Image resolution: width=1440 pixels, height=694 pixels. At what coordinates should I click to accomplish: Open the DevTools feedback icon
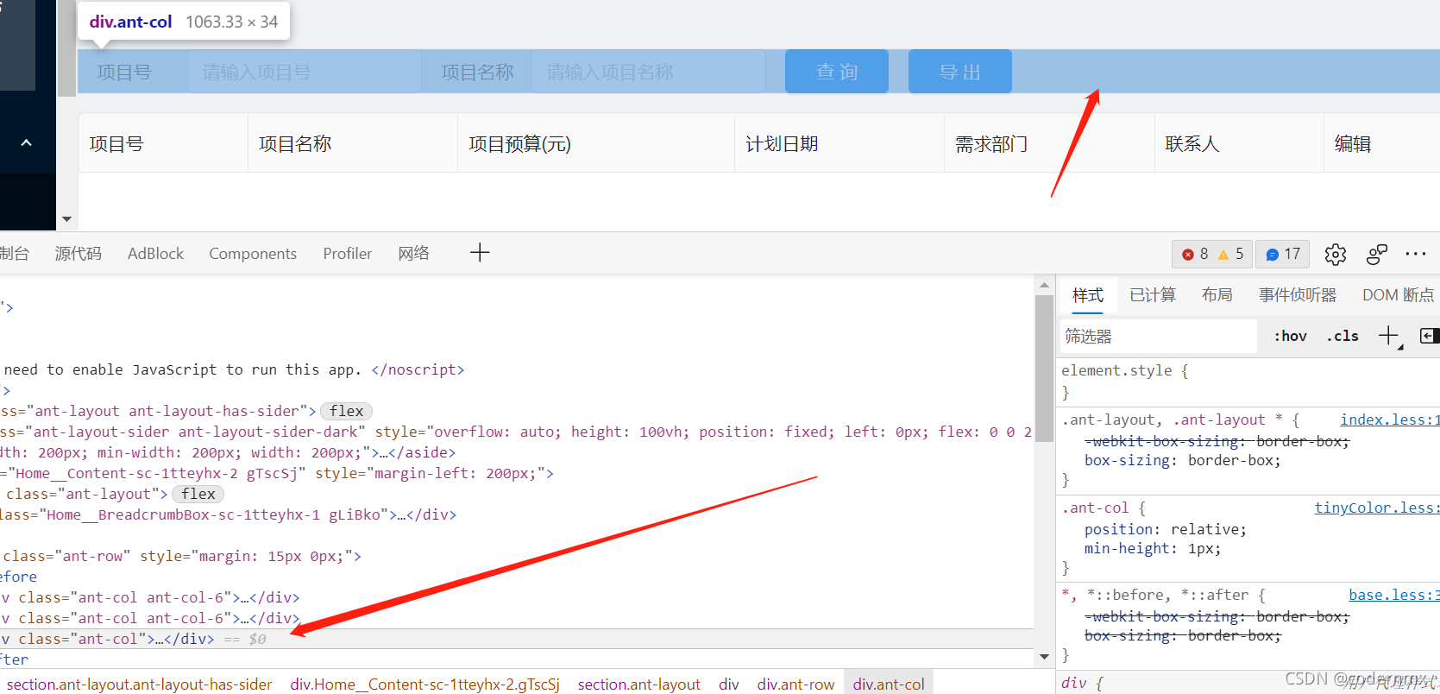pyautogui.click(x=1377, y=254)
